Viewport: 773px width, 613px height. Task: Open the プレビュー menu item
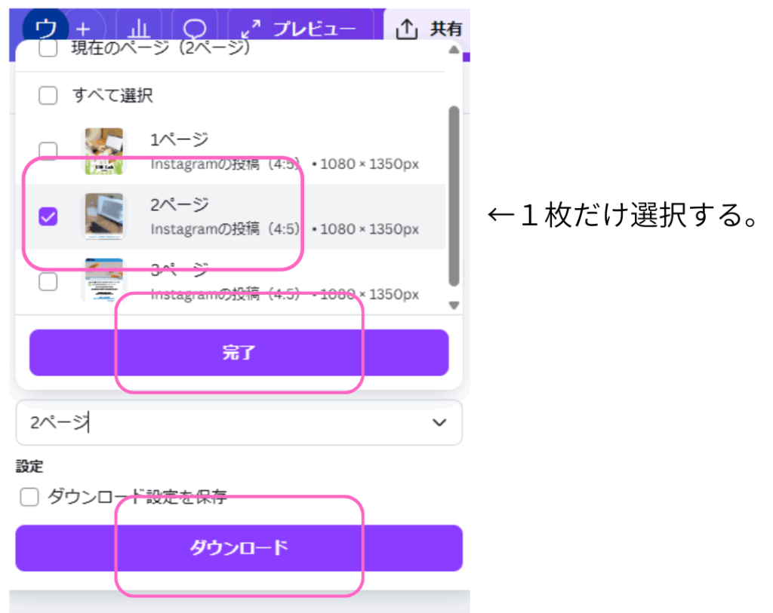(x=314, y=29)
